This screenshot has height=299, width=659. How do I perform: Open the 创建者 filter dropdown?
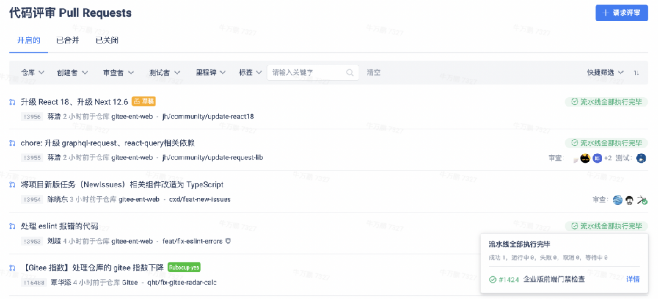(72, 73)
